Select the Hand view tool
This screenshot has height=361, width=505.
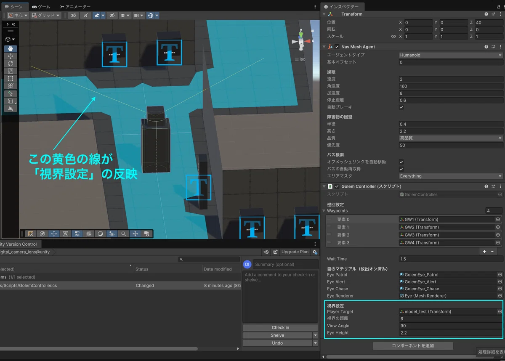click(11, 49)
